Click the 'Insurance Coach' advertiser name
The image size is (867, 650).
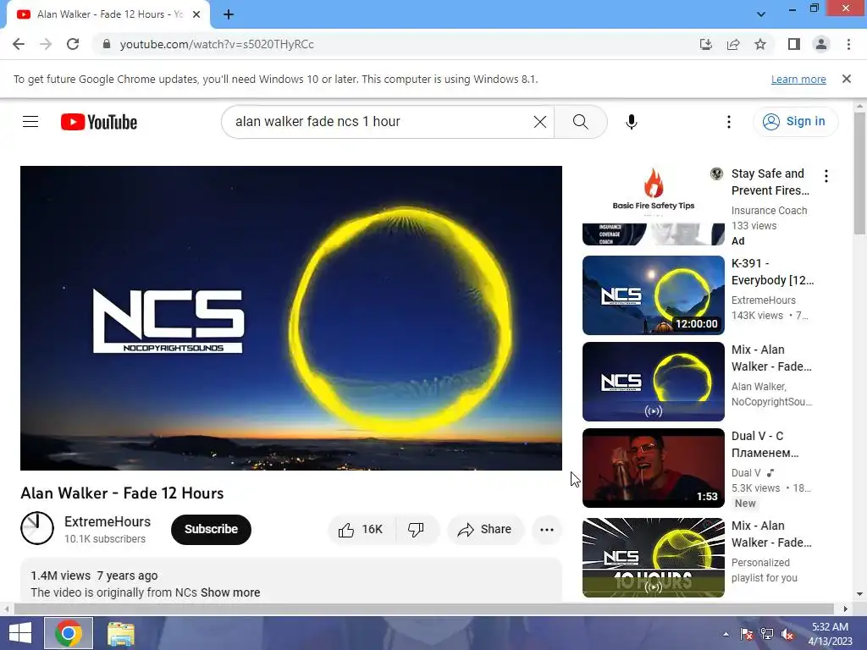click(x=769, y=211)
